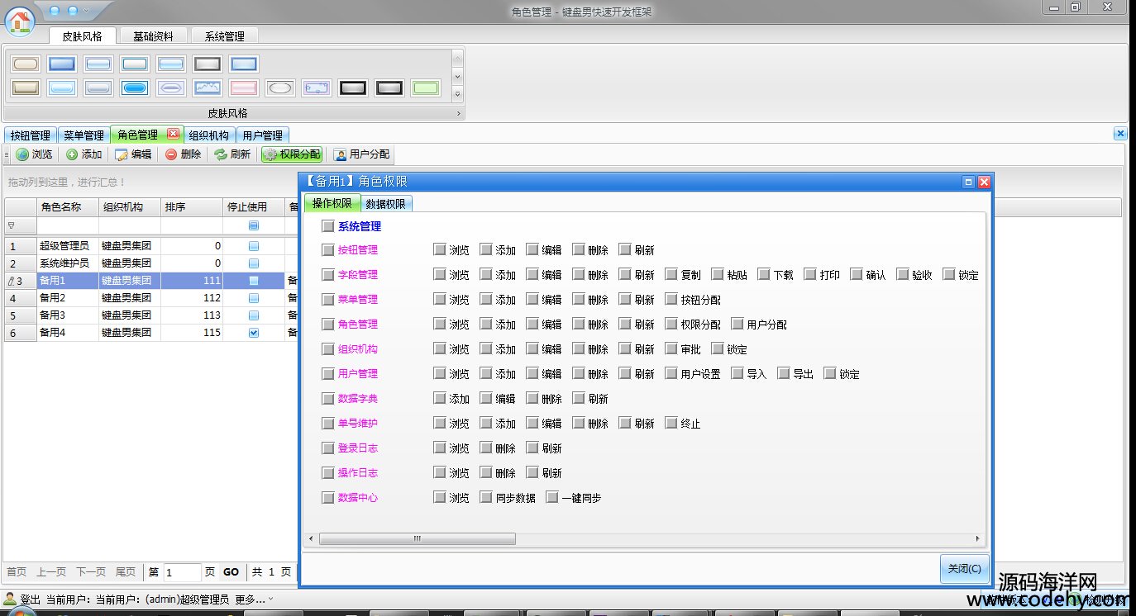Click the page number input field
The image size is (1136, 616).
click(182, 571)
